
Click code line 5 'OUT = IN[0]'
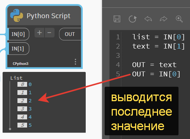click(x=156, y=74)
